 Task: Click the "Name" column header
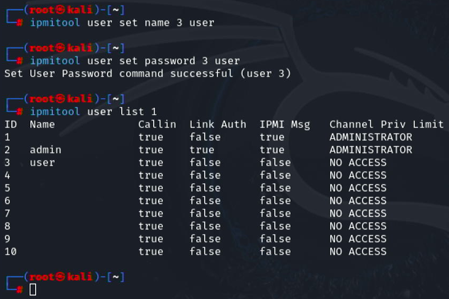tap(43, 124)
